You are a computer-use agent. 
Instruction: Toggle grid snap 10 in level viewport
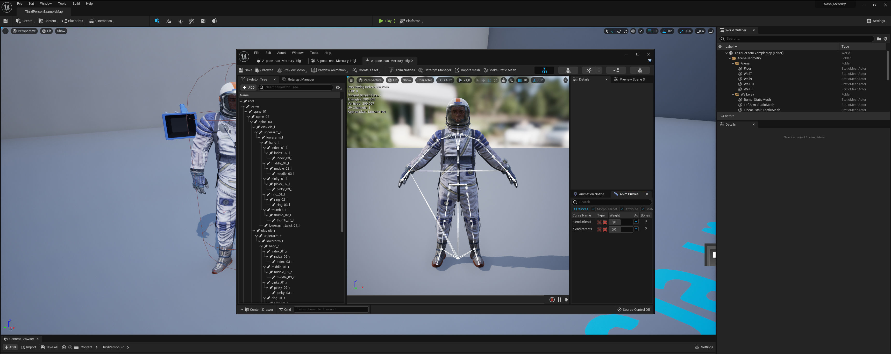point(652,31)
